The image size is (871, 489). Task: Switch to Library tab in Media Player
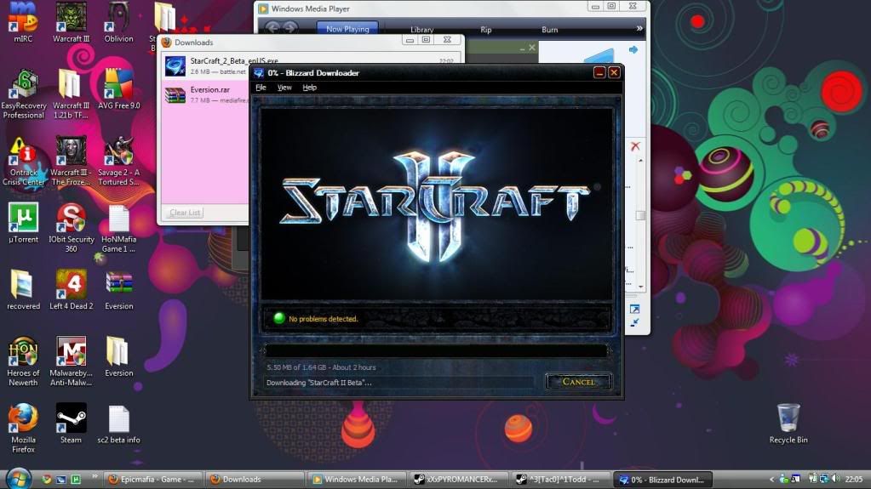[x=421, y=30]
